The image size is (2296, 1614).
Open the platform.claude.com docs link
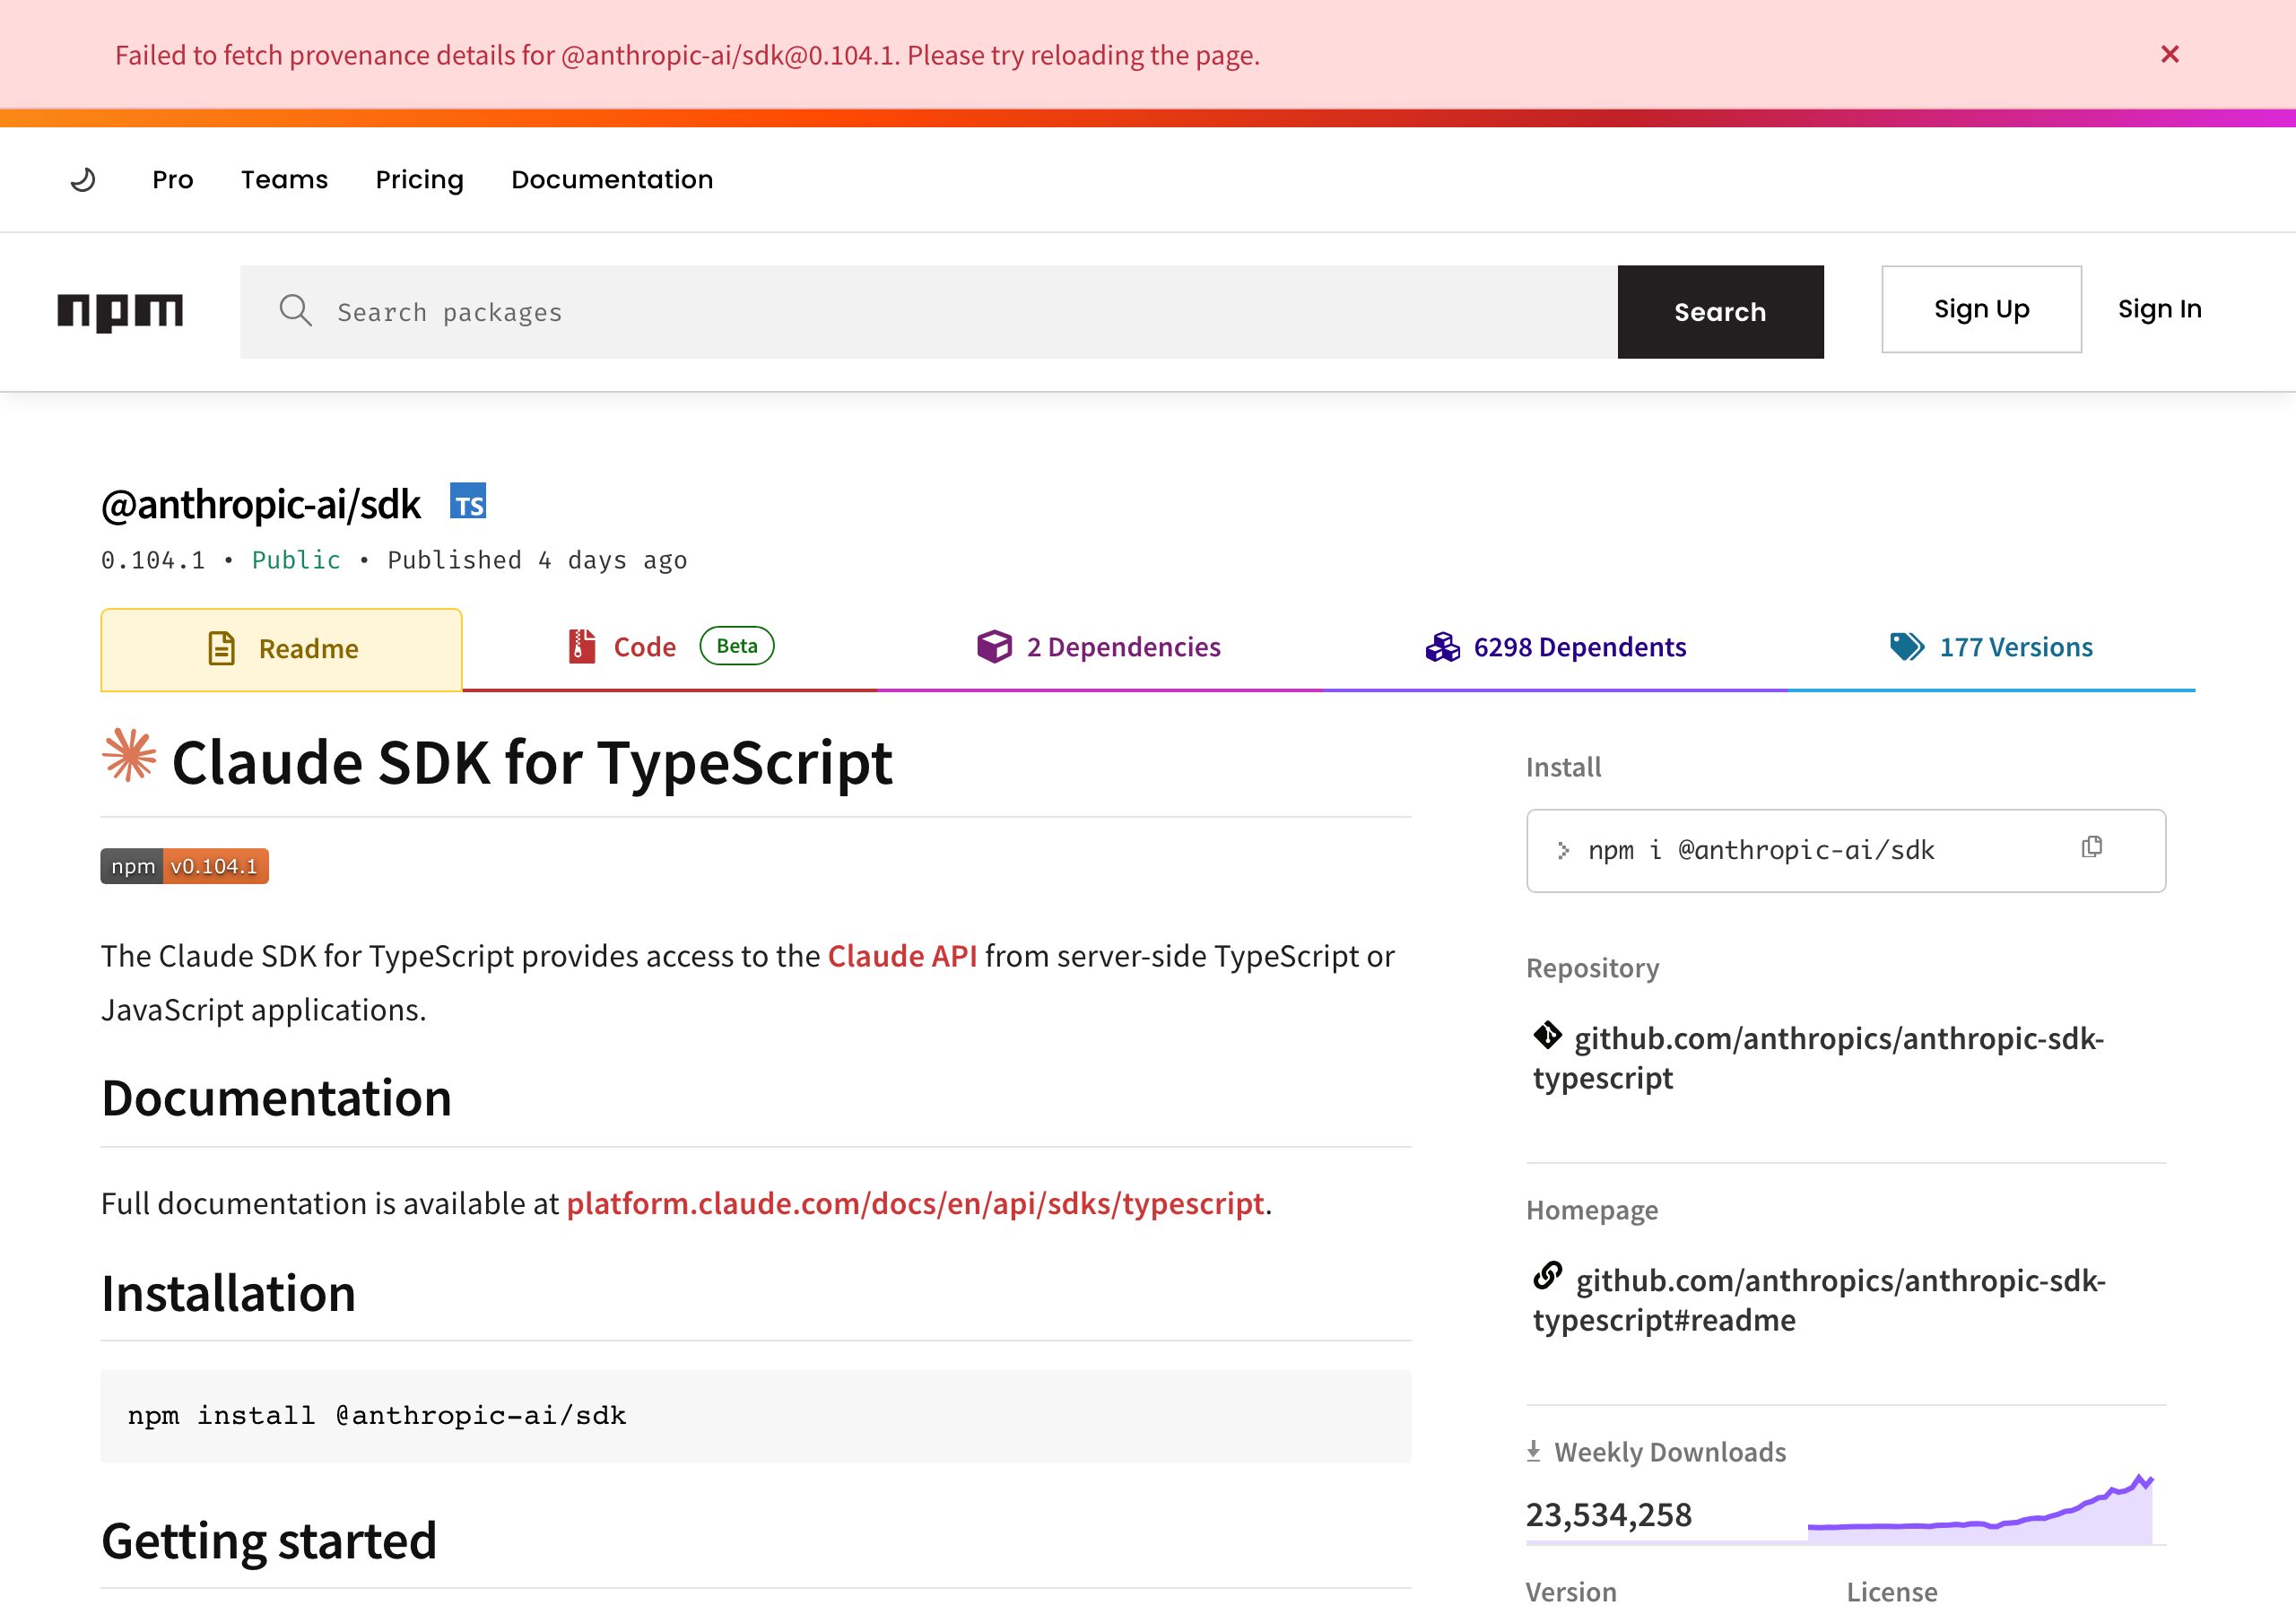pos(915,1203)
